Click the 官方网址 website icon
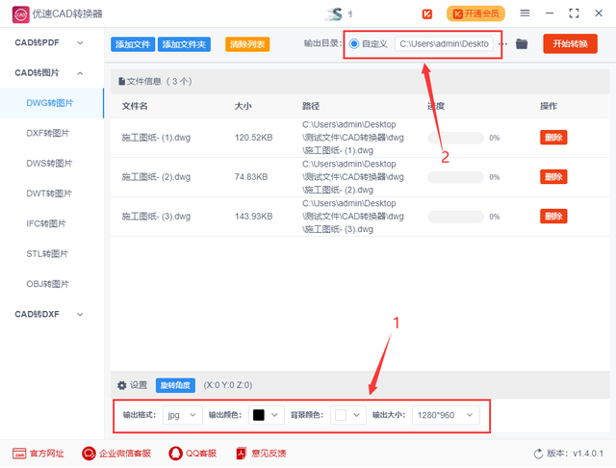616x468 pixels. point(19,454)
